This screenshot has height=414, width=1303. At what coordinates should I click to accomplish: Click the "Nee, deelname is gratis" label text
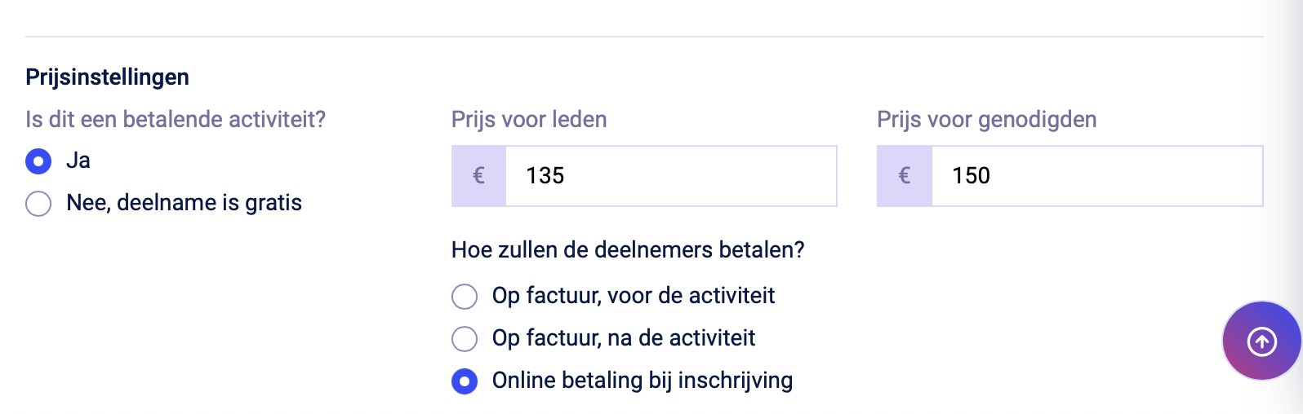(x=185, y=203)
